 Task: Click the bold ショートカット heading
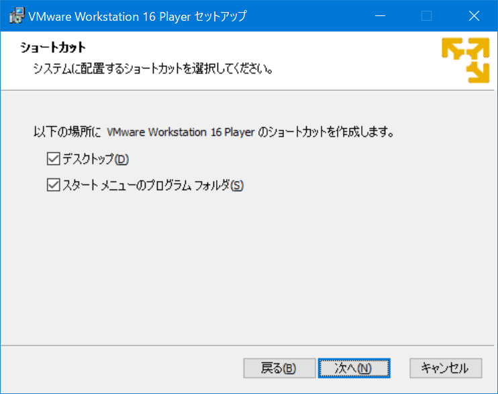click(53, 48)
